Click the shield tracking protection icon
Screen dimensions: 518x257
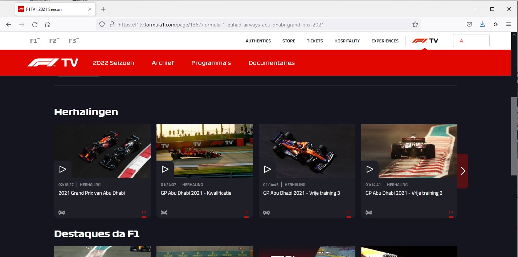[102, 25]
